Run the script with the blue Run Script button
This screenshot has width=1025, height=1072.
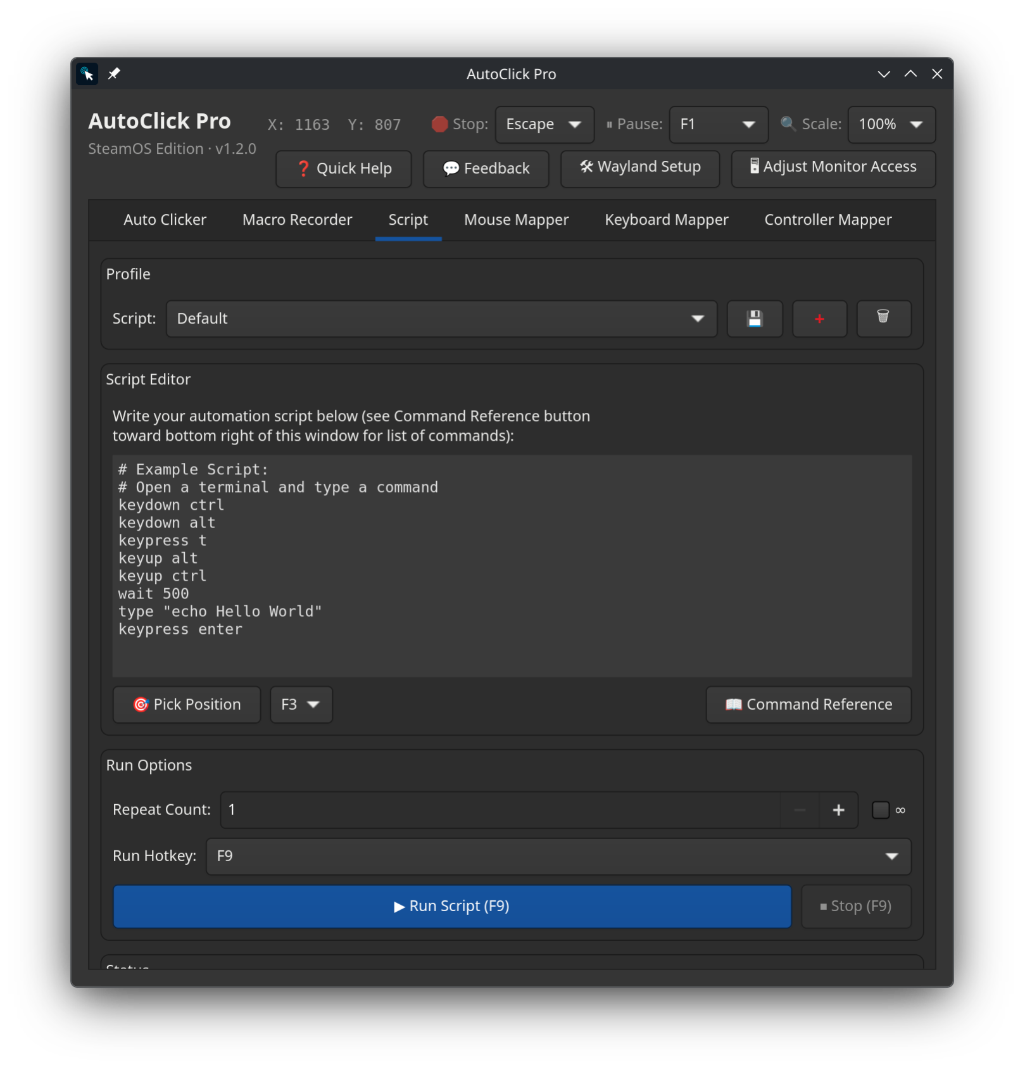(452, 907)
